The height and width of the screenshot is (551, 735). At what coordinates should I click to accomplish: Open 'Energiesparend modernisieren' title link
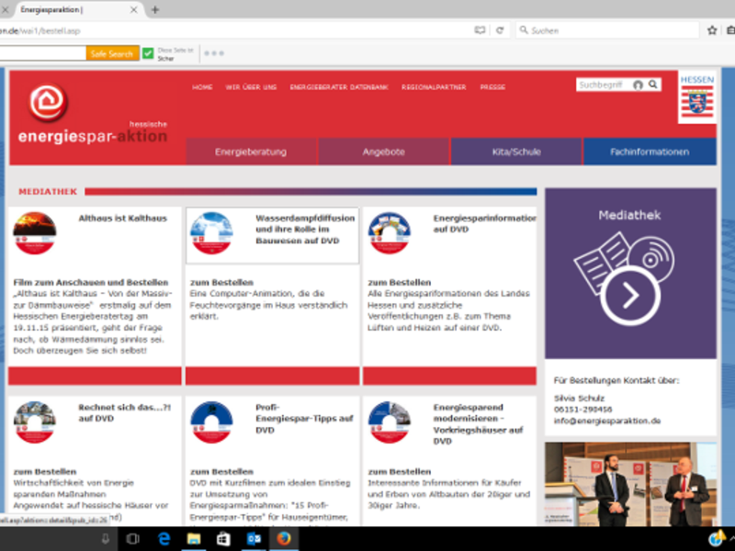[478, 424]
